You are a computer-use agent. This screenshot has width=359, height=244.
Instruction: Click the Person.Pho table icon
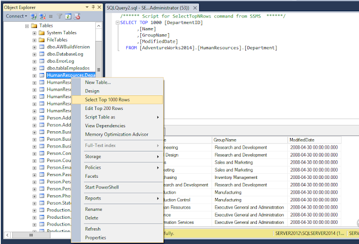pyautogui.click(x=42, y=196)
